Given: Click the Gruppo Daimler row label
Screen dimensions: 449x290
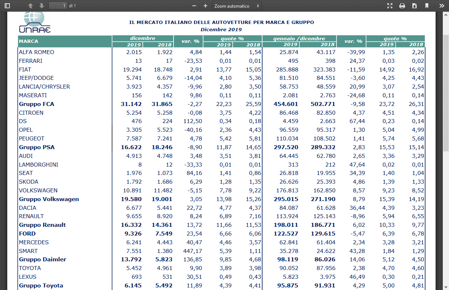Looking at the screenshot, I should tap(42, 260).
